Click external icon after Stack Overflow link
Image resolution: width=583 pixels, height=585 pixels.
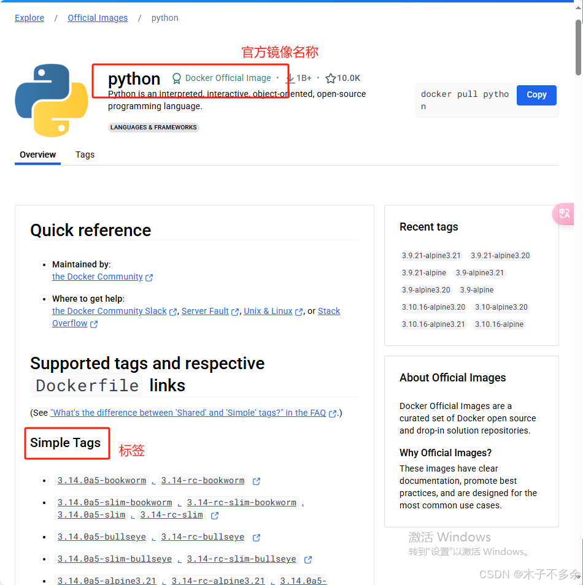coord(94,324)
